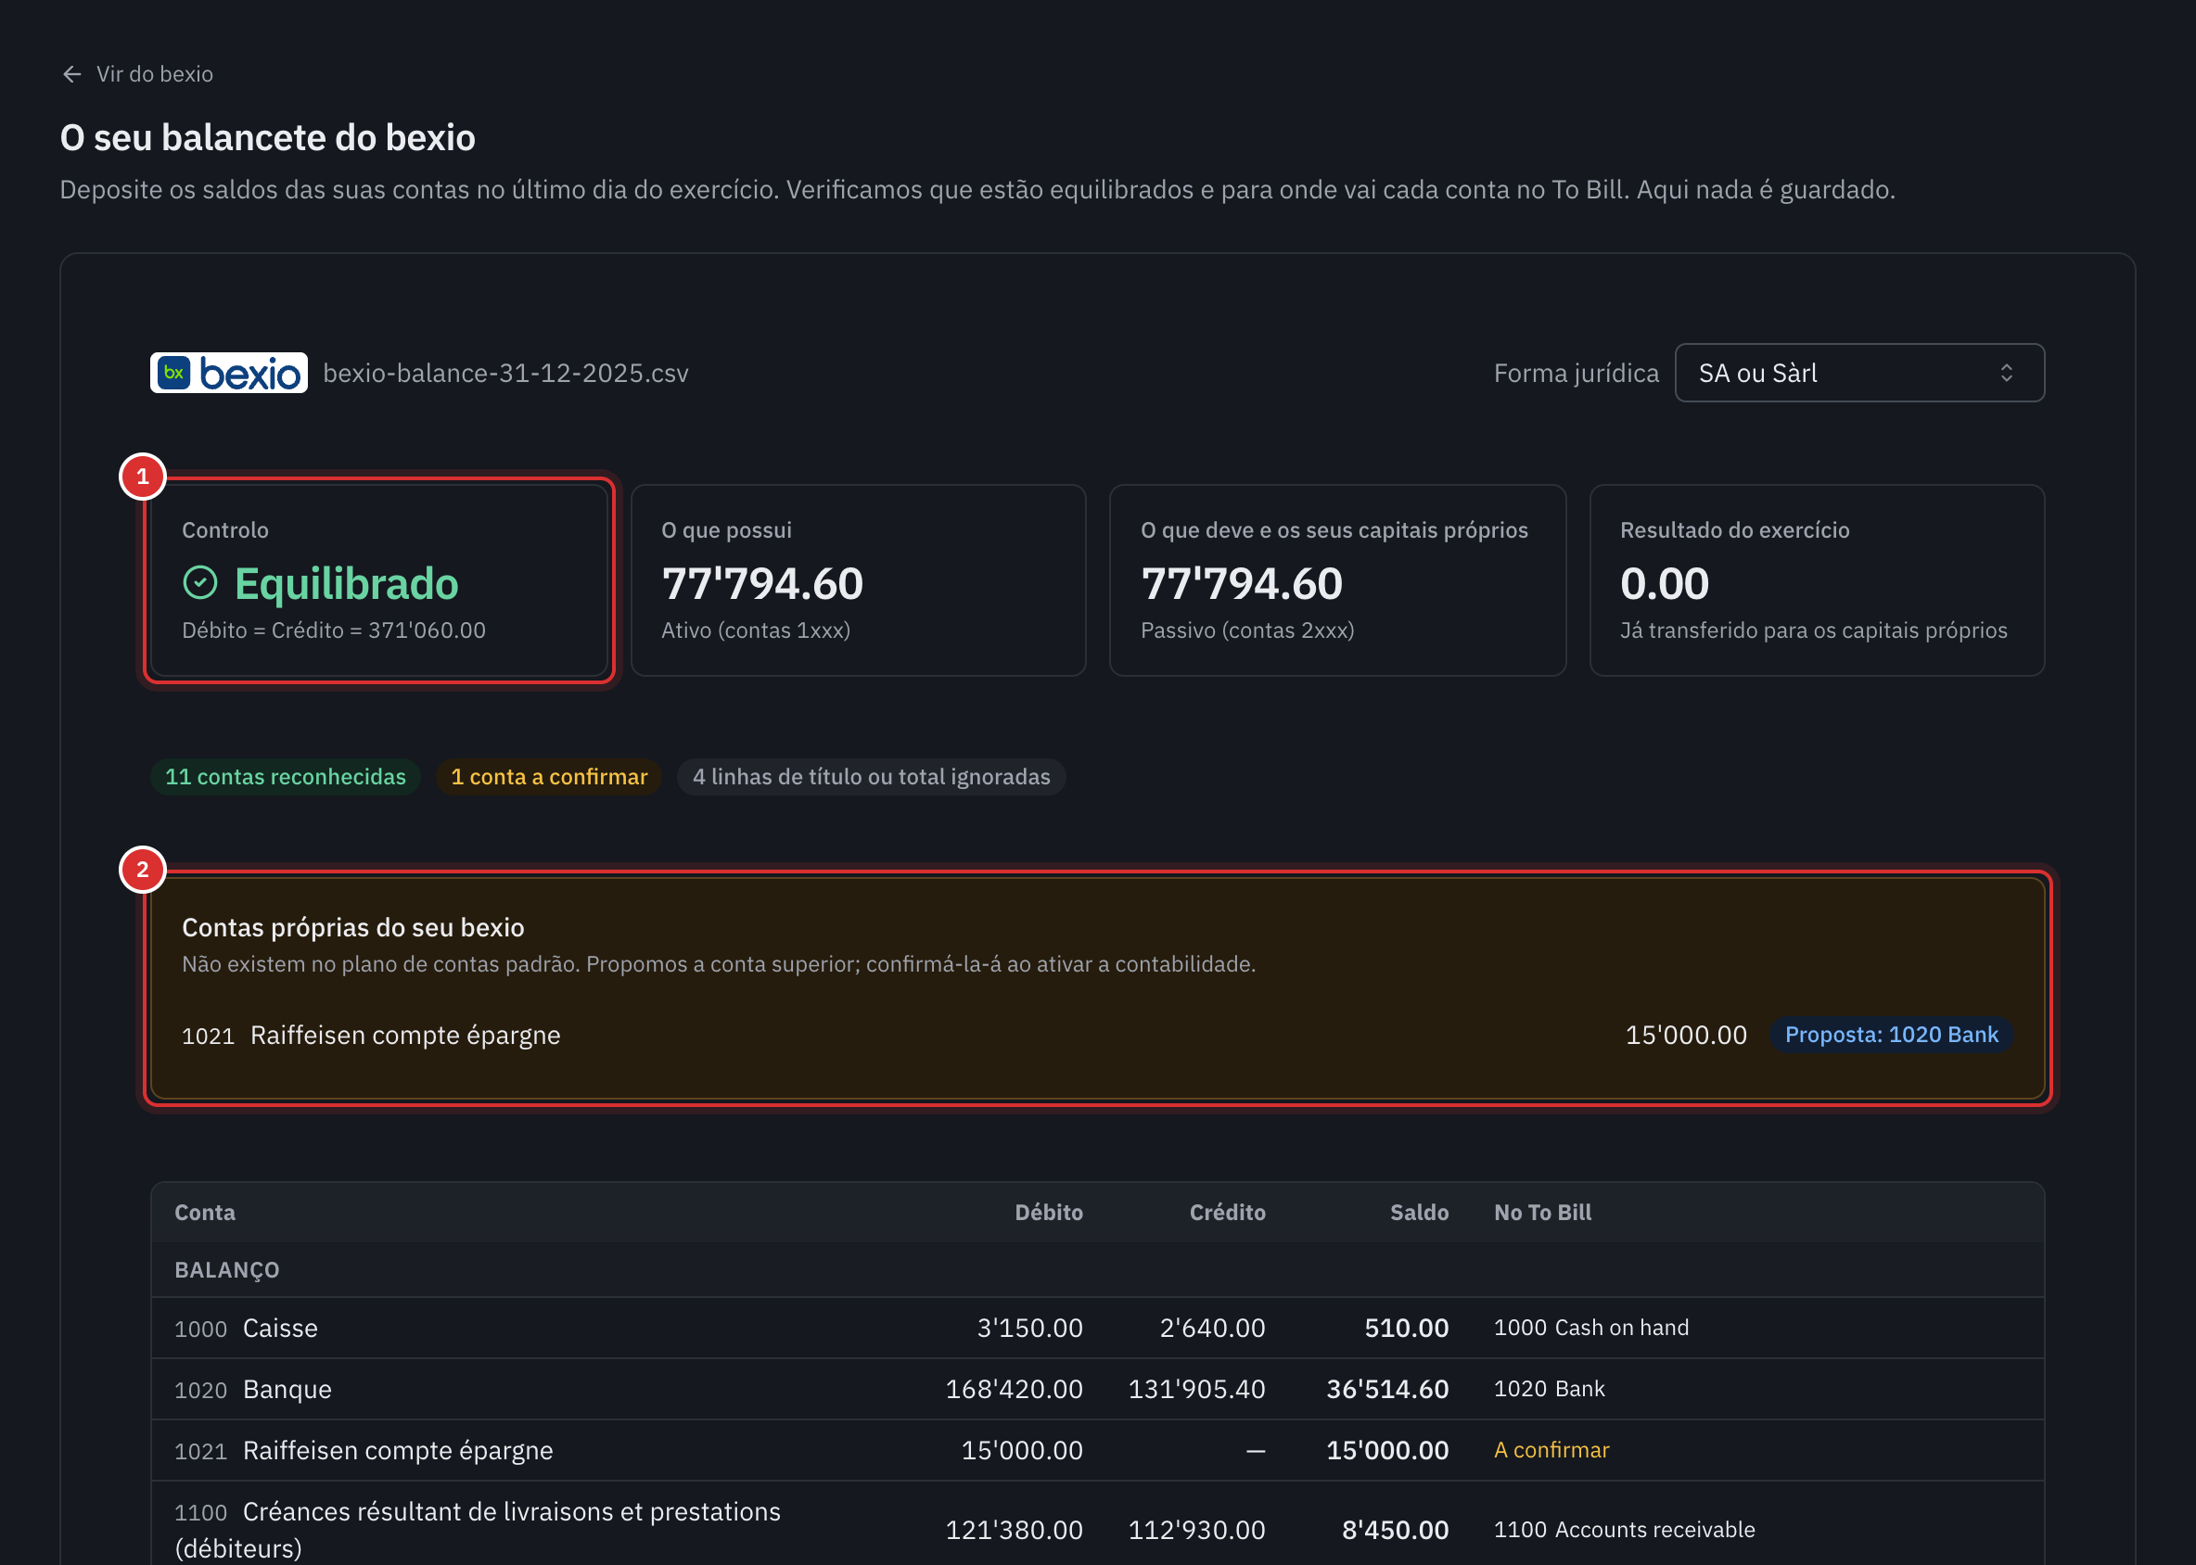Click the debit value 168'420.00
This screenshot has height=1565, width=2196.
(x=1014, y=1389)
